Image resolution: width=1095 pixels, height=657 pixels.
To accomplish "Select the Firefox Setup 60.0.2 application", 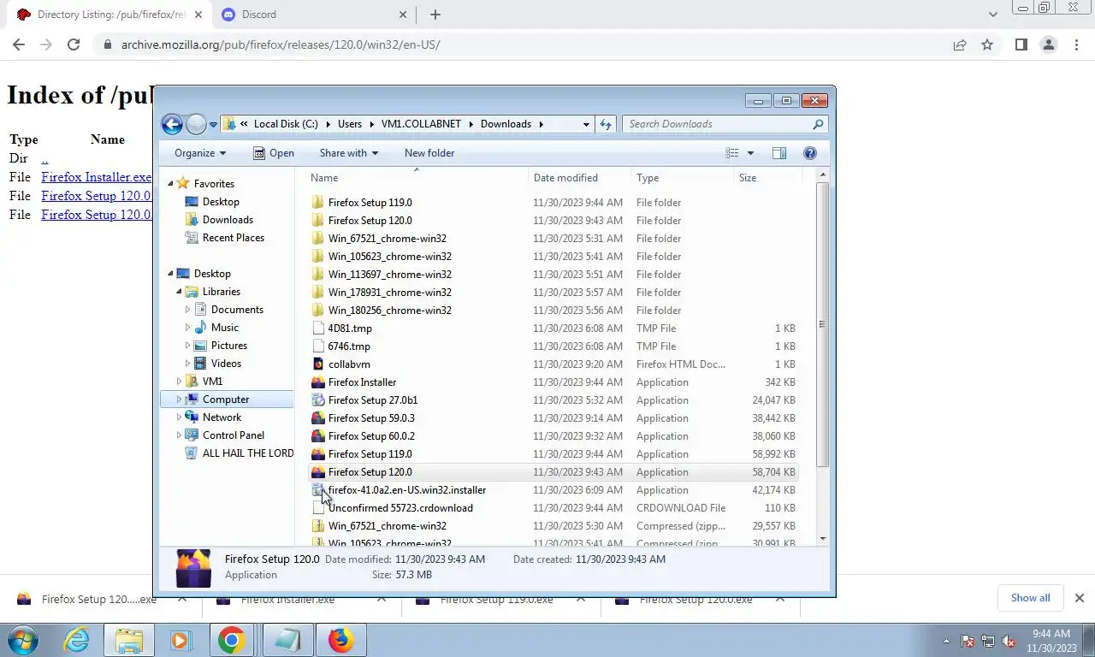I will click(371, 436).
